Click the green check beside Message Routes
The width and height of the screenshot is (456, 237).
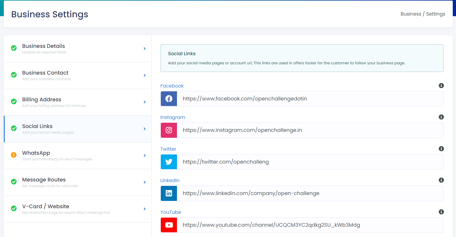tap(14, 181)
